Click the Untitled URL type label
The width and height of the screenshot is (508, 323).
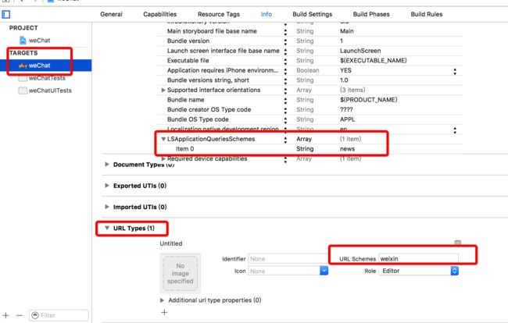pos(170,243)
